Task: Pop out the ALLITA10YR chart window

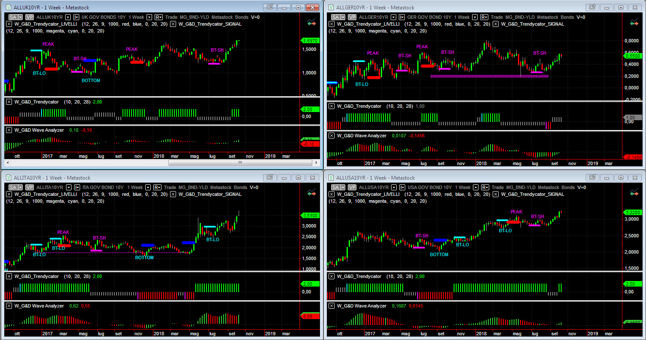Action: tap(270, 177)
